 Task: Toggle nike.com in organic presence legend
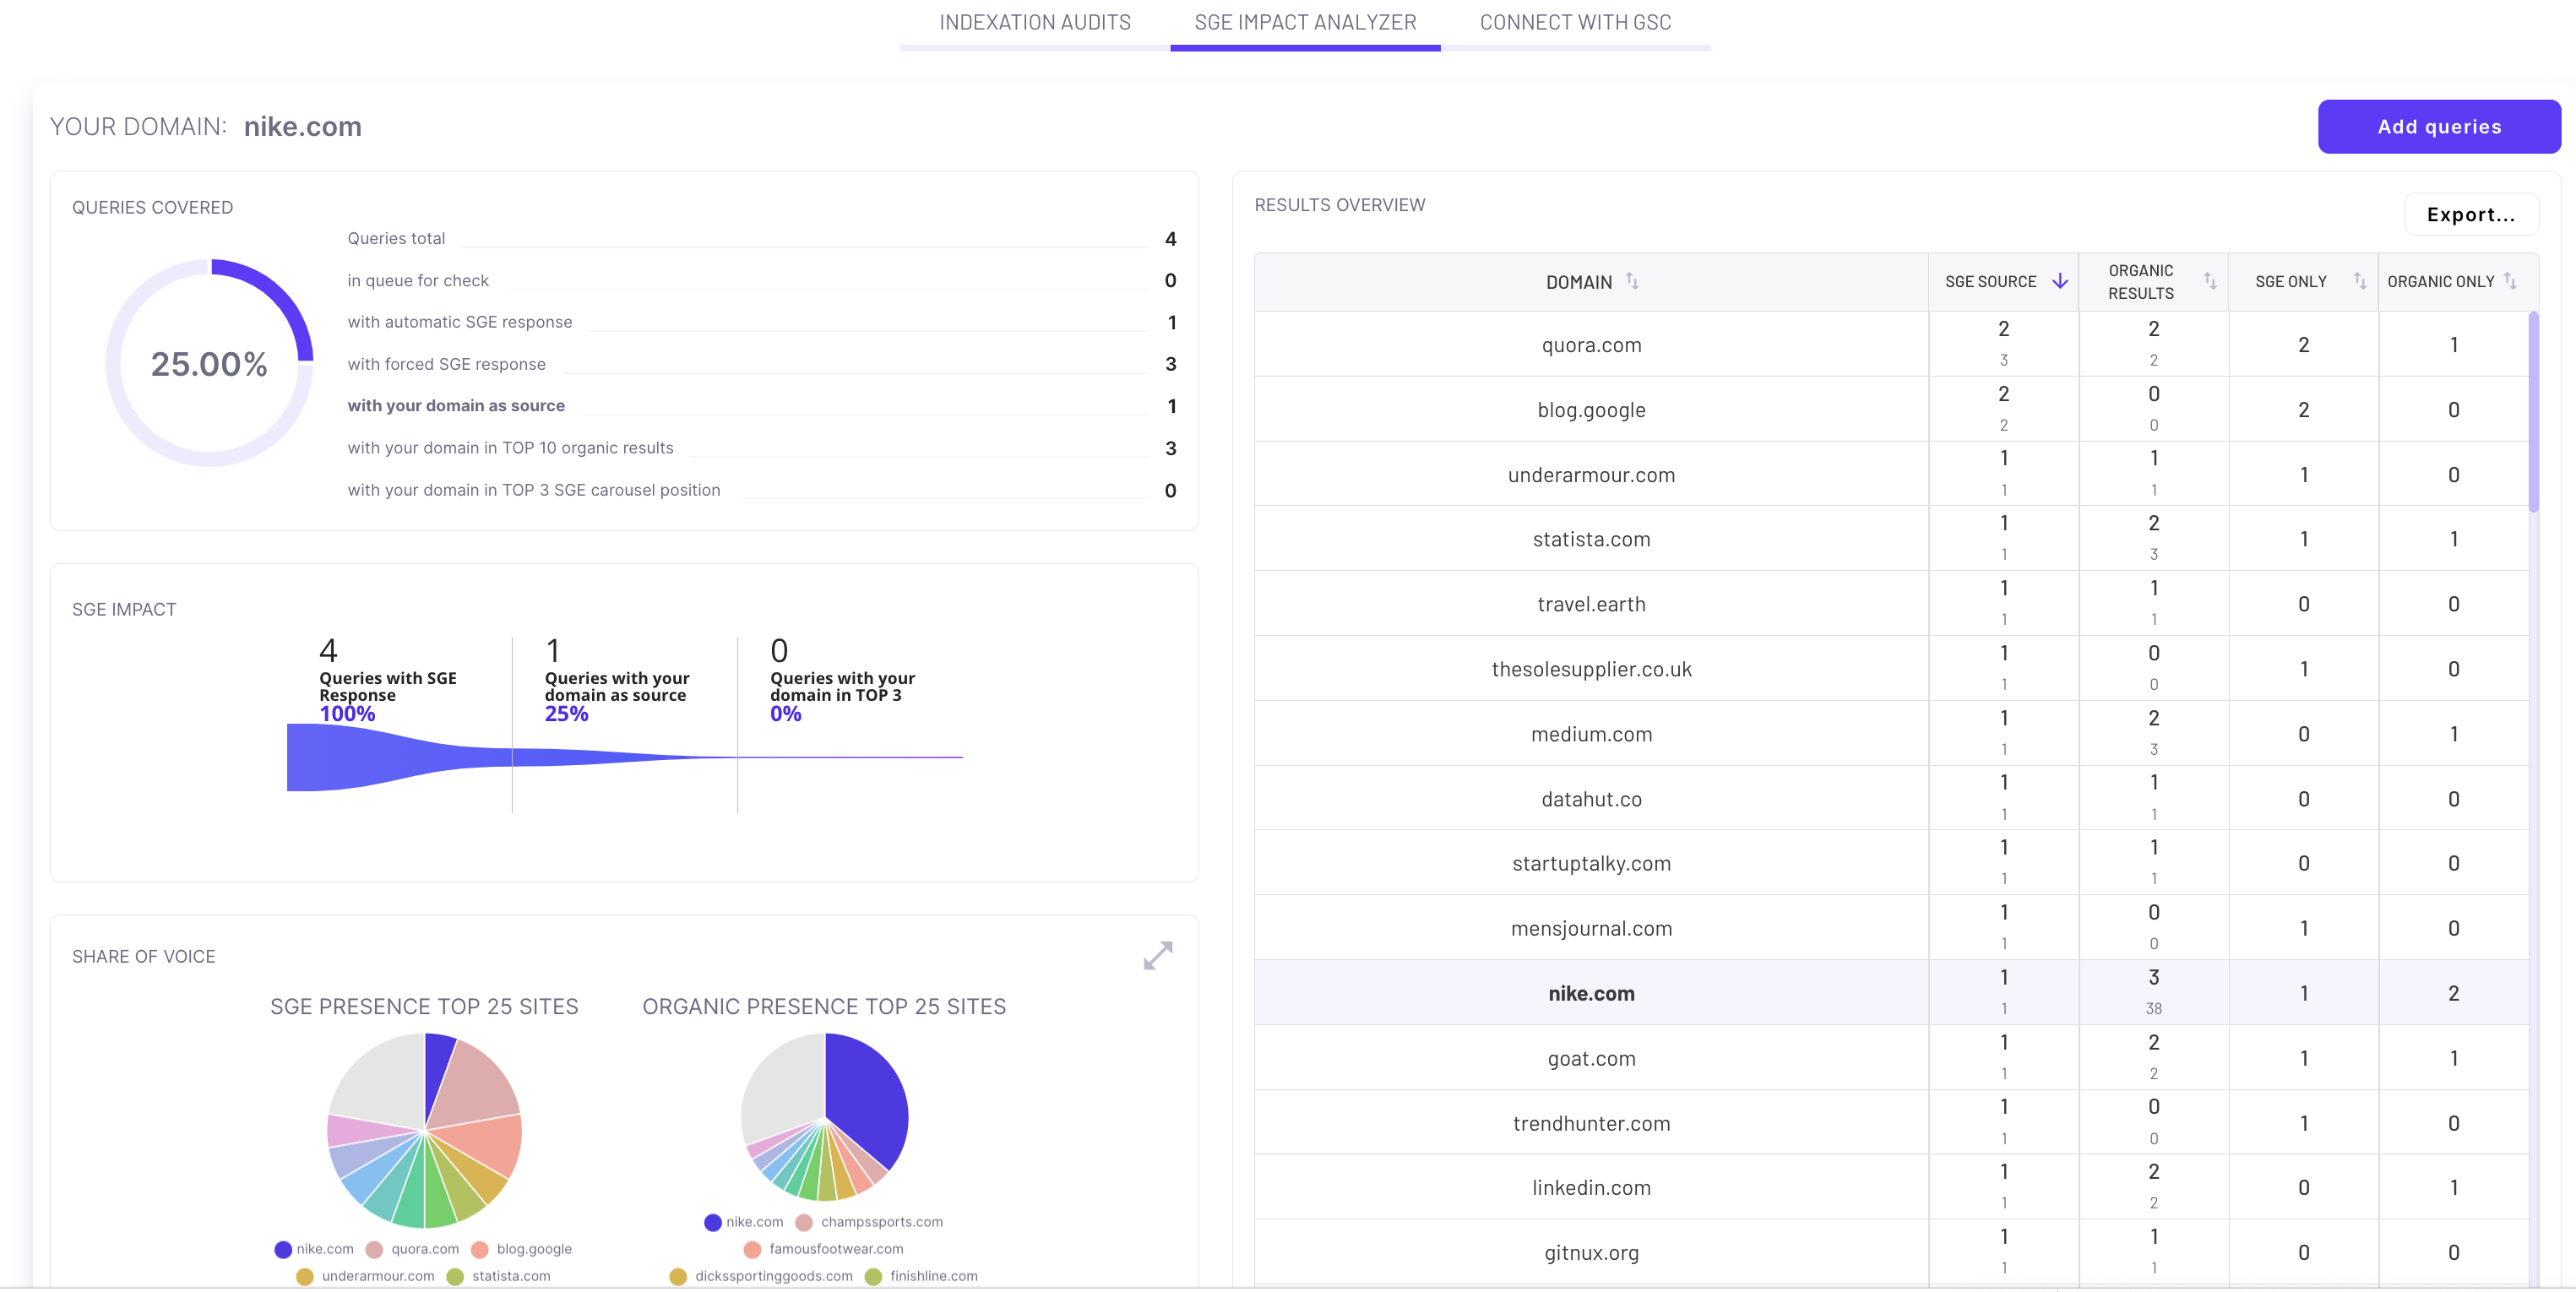pos(744,1222)
